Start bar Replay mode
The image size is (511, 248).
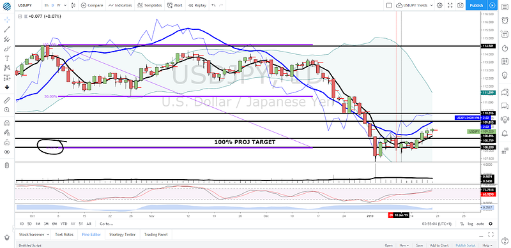(197, 5)
